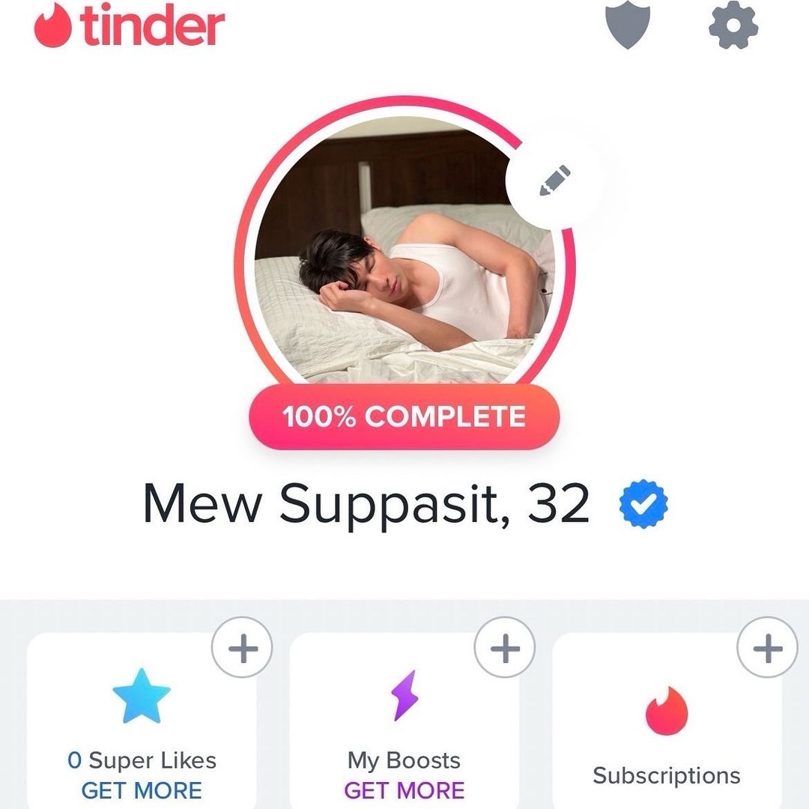
Task: Tap the purple Boosts lightning bolt
Action: pos(404,695)
